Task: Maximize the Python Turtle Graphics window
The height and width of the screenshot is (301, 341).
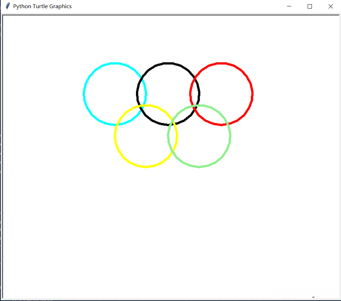Action: tap(310, 6)
